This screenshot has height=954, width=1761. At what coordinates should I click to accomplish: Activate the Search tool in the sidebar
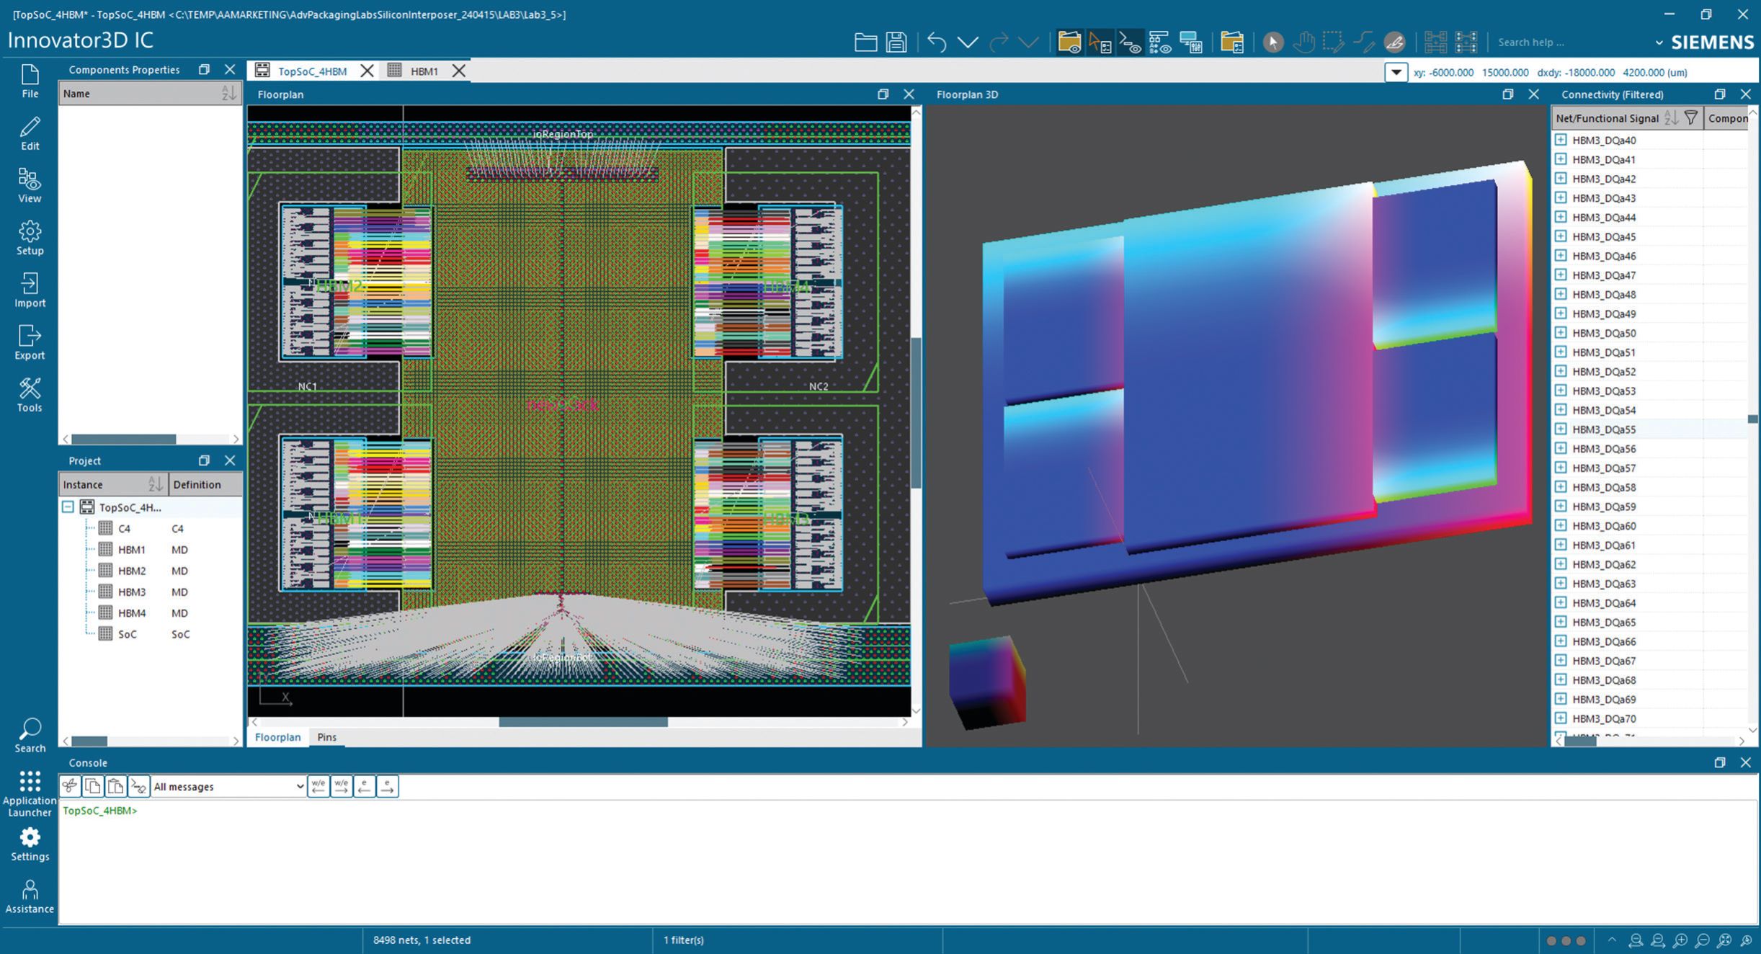(30, 734)
